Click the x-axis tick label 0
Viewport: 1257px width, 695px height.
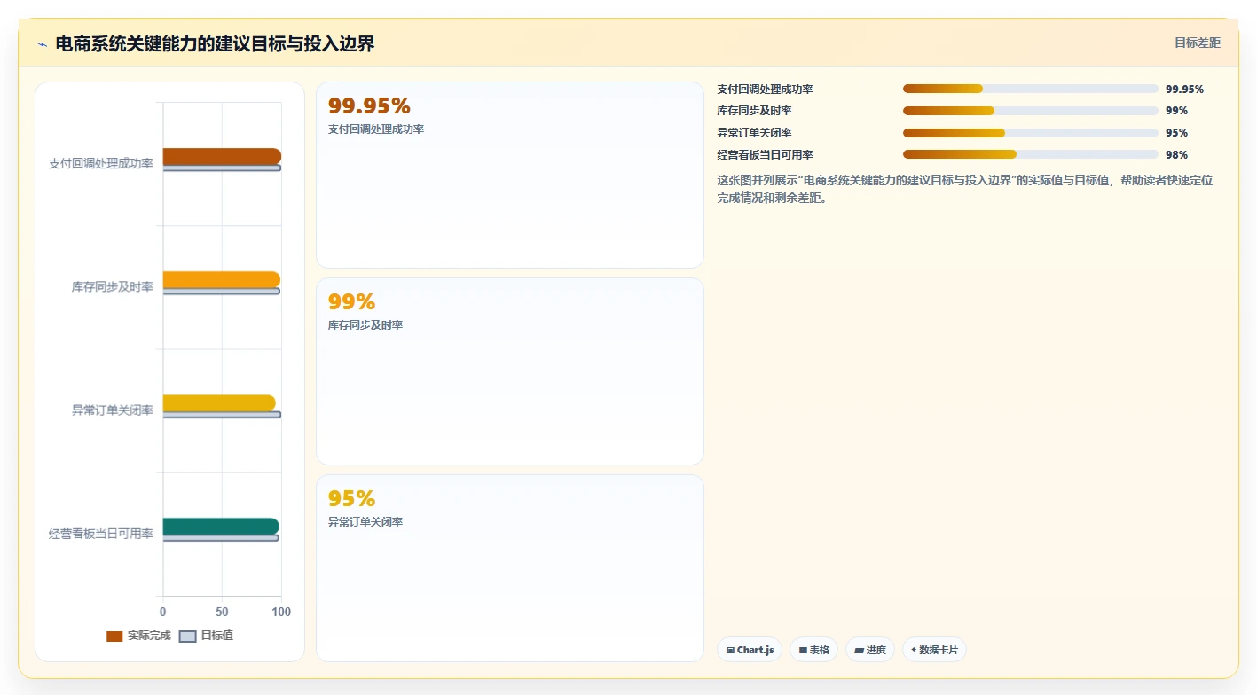pyautogui.click(x=162, y=612)
